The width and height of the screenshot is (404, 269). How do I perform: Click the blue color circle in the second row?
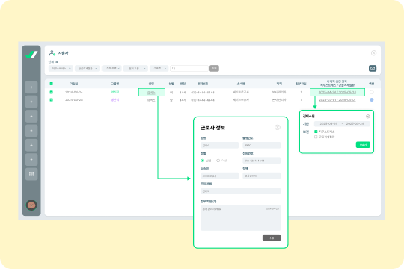click(x=372, y=100)
